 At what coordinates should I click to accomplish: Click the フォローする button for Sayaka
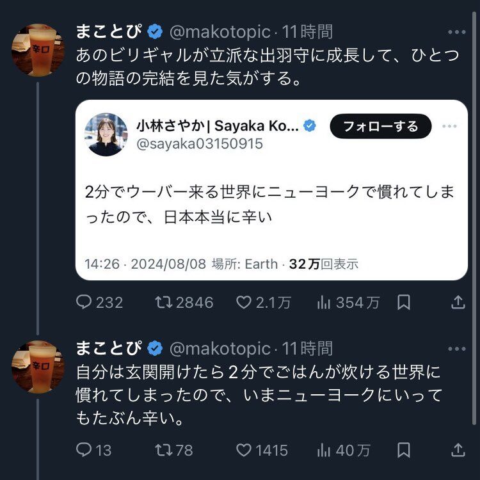tap(380, 126)
